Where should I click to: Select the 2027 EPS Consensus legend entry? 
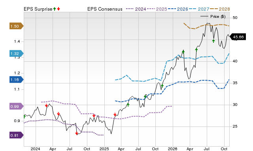[x=199, y=9]
